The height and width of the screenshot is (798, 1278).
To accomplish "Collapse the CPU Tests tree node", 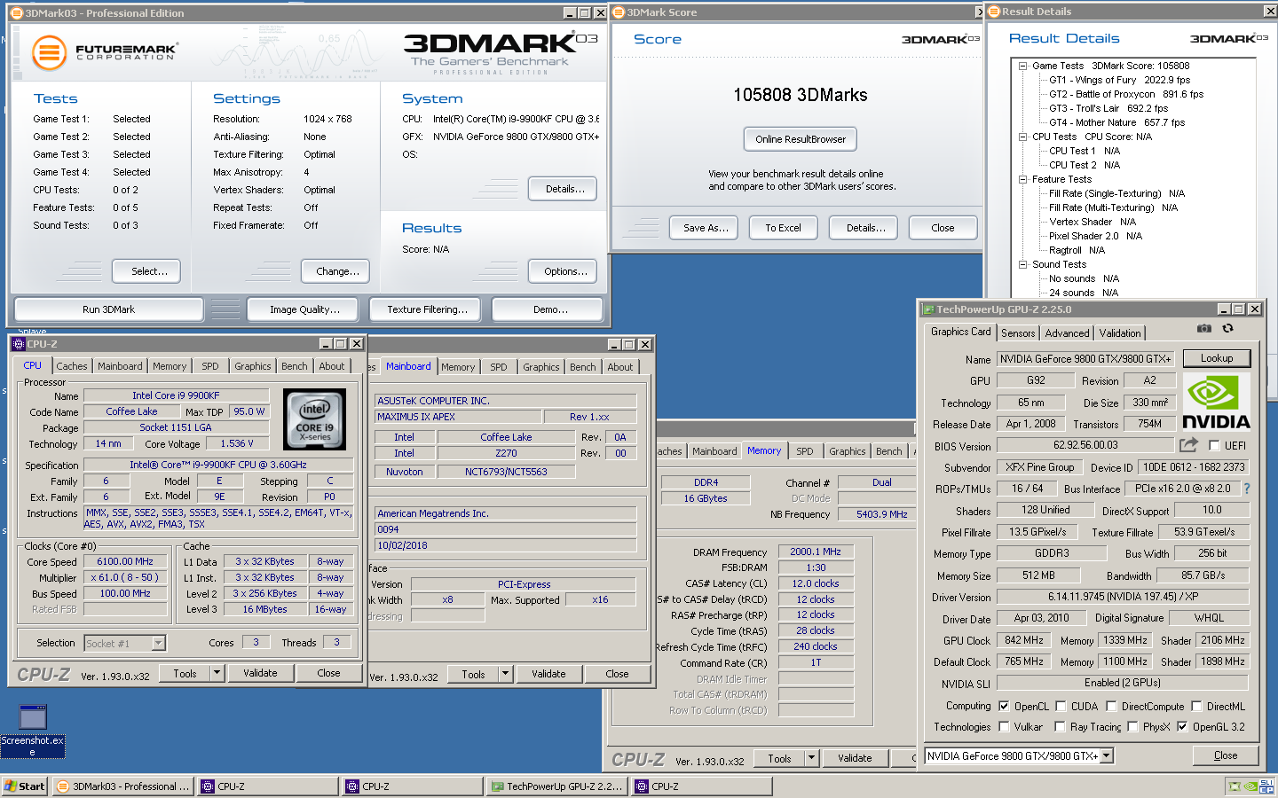I will pyautogui.click(x=1022, y=137).
